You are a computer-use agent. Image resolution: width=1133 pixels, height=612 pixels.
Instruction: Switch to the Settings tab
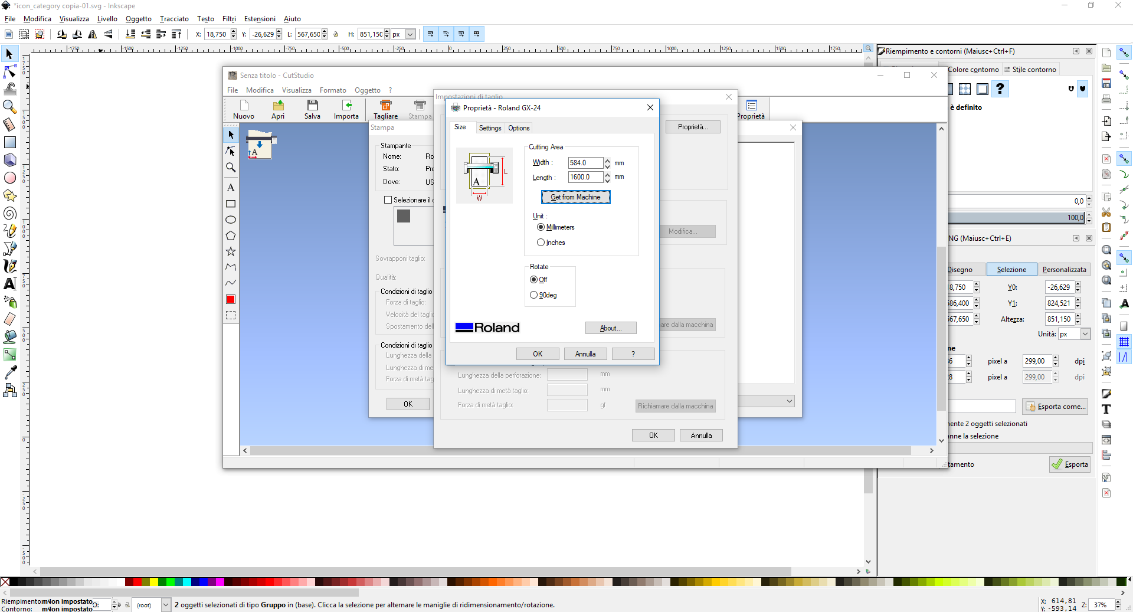click(490, 128)
